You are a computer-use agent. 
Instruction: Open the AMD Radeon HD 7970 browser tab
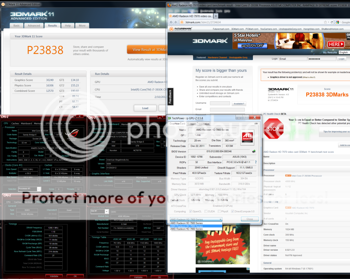(x=190, y=16)
